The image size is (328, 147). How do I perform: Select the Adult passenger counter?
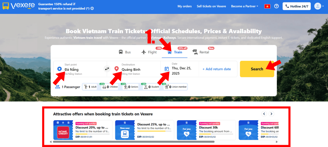(90, 87)
